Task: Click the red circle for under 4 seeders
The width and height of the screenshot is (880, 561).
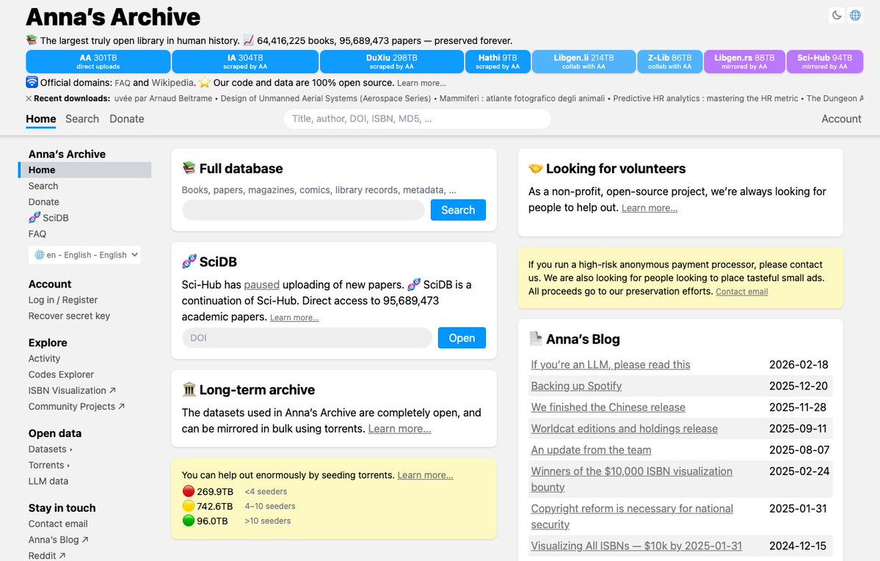Action: pyautogui.click(x=189, y=491)
